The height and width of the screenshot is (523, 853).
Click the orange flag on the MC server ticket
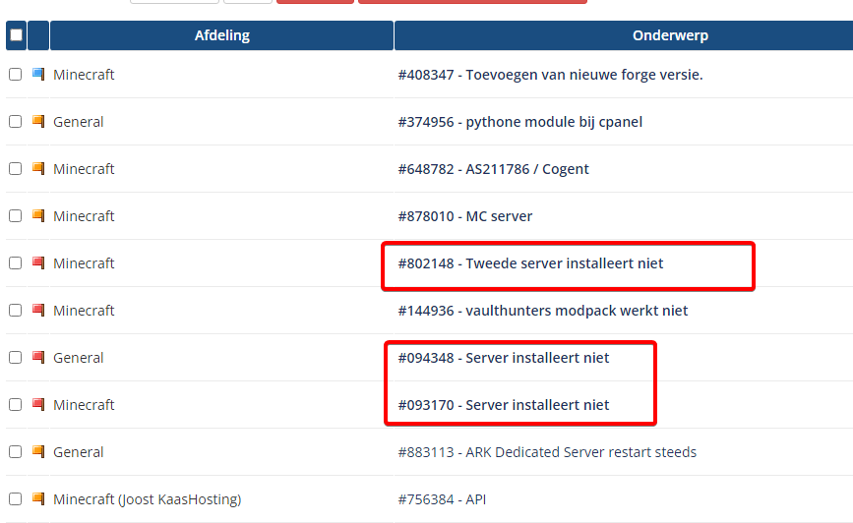[x=38, y=216]
